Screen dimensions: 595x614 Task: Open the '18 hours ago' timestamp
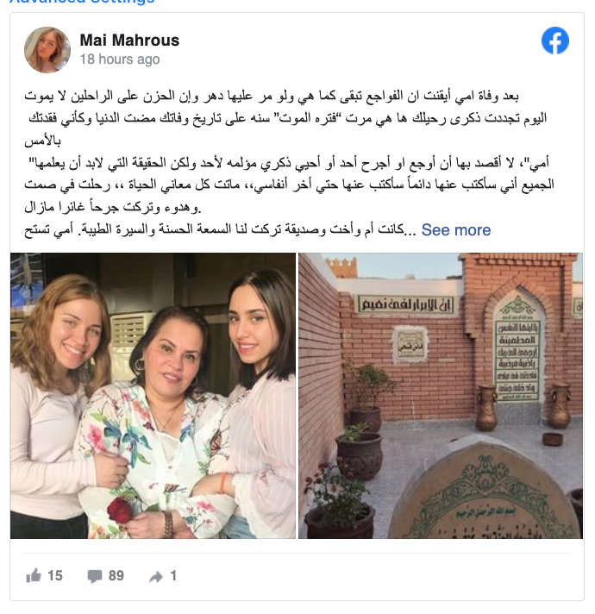(120, 60)
